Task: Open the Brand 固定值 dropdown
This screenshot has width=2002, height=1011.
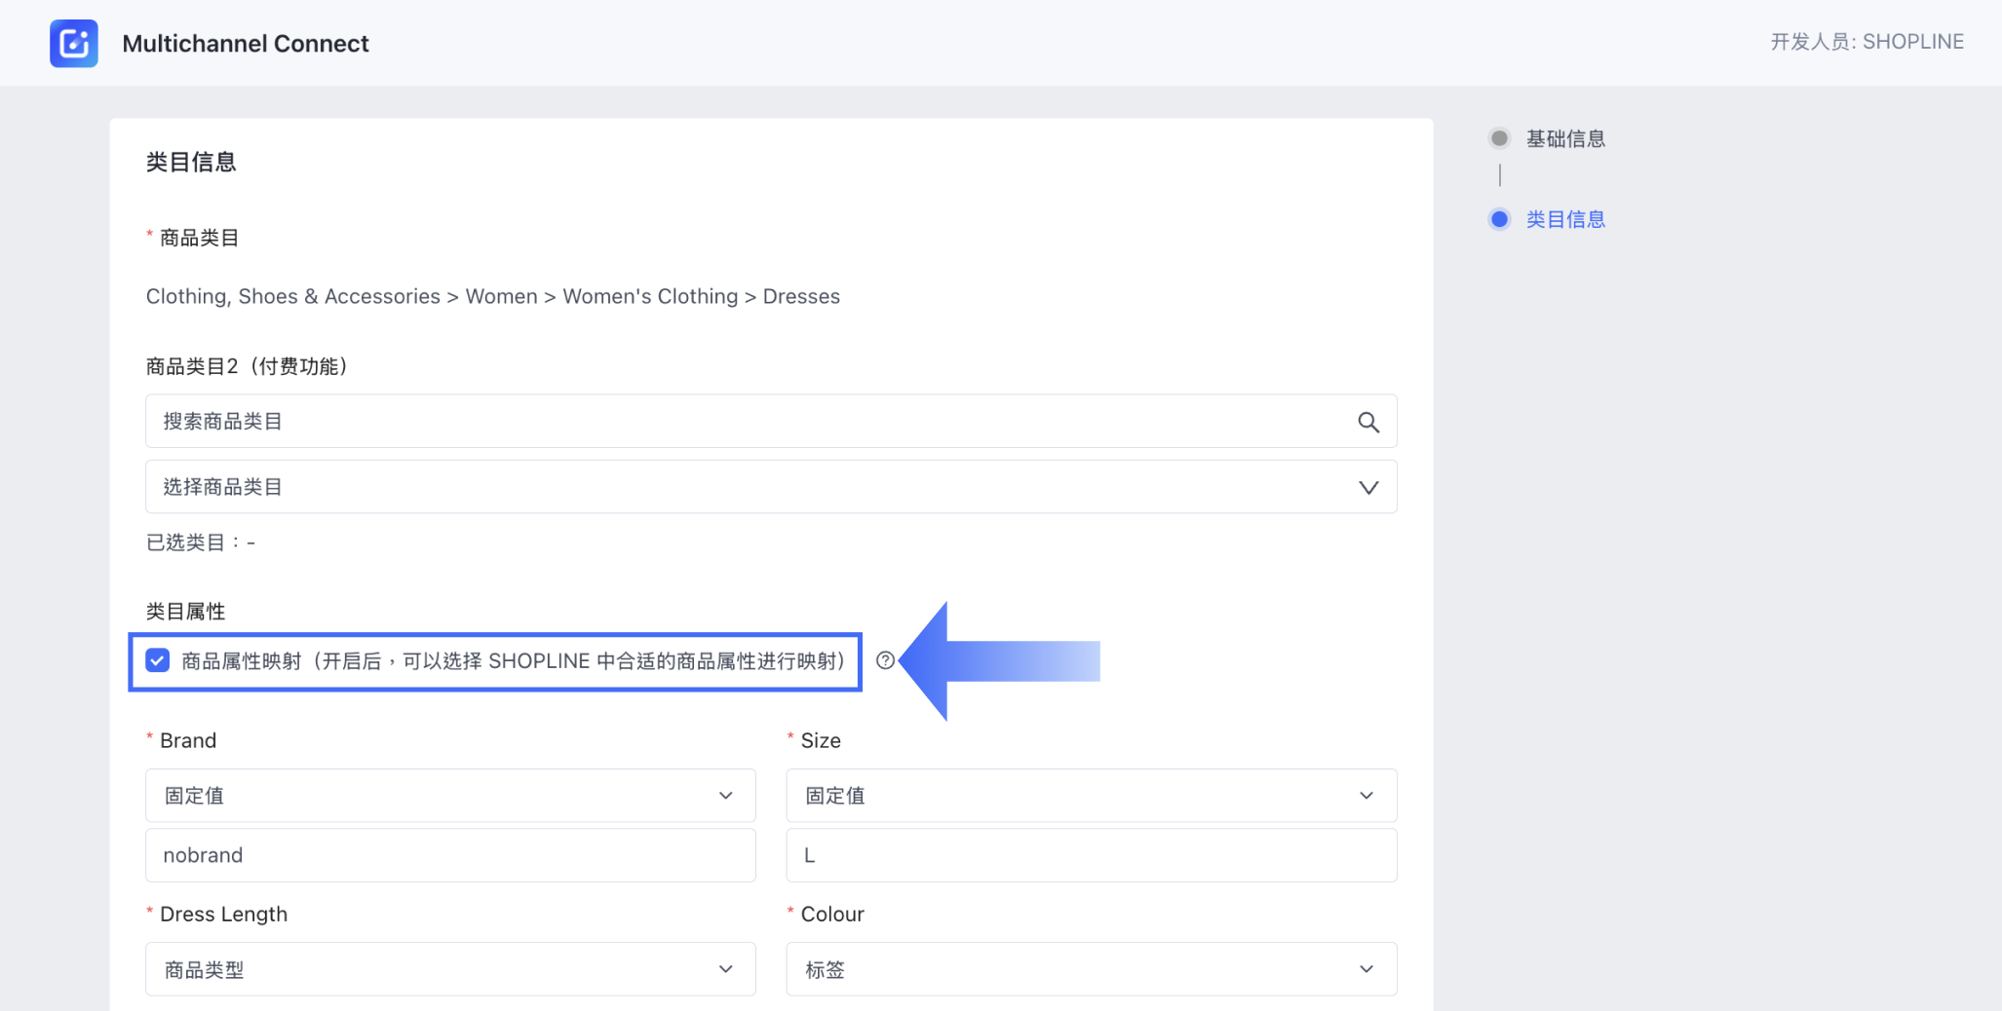Action: coord(450,796)
